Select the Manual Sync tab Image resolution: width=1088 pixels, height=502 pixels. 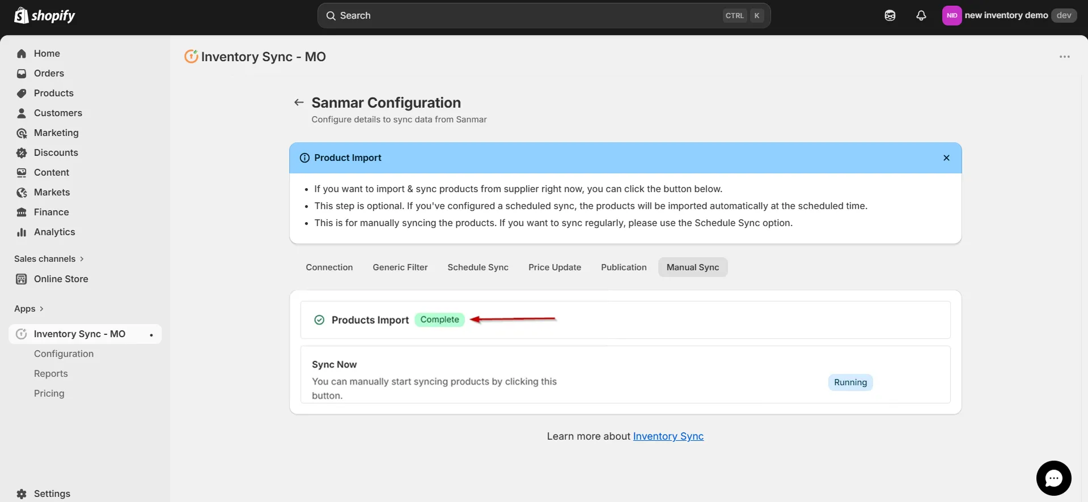coord(693,267)
